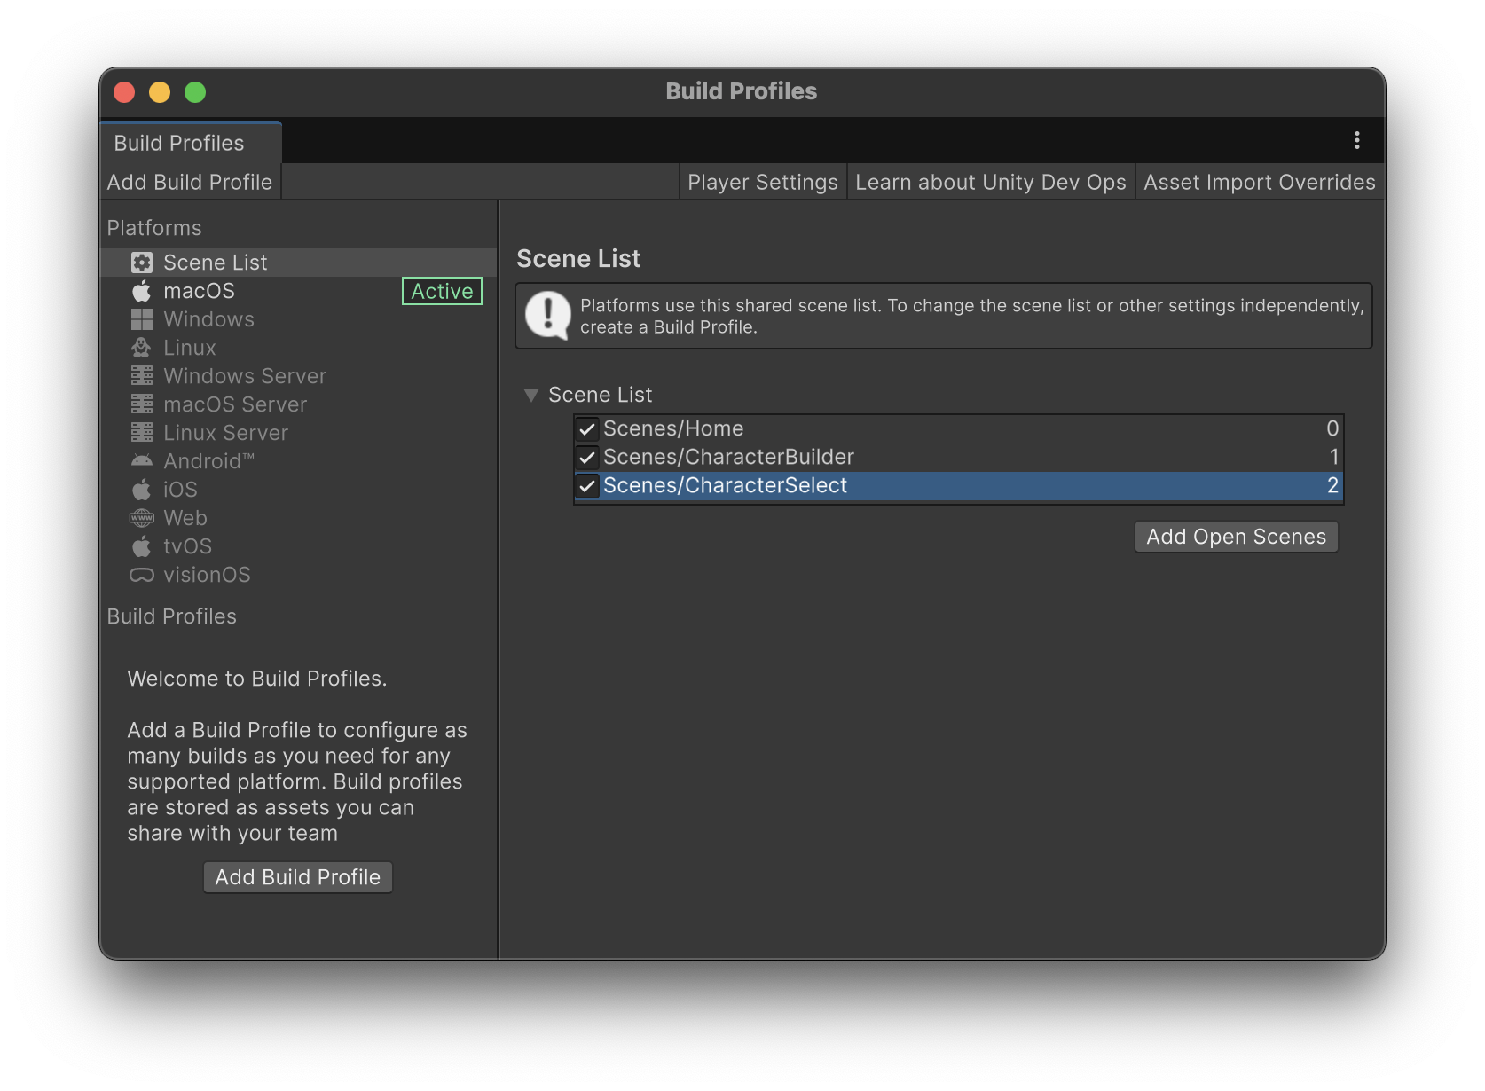Image resolution: width=1485 pixels, height=1091 pixels.
Task: Click the Scene List gear icon
Action: point(142,263)
